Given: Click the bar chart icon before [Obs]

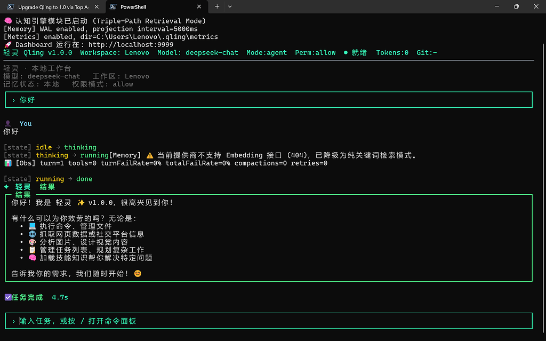Looking at the screenshot, I should pos(8,163).
